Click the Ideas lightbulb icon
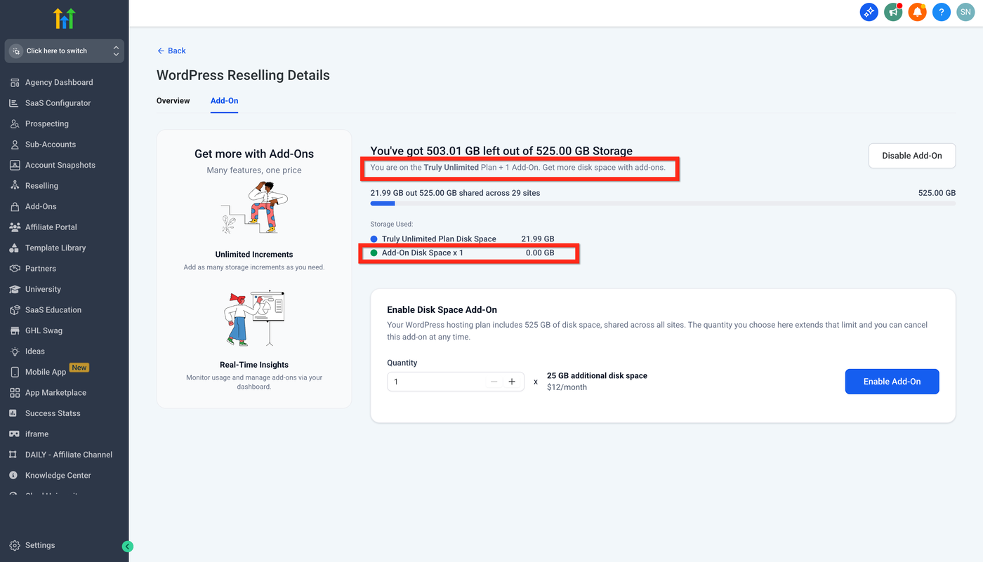The image size is (983, 562). coord(15,352)
